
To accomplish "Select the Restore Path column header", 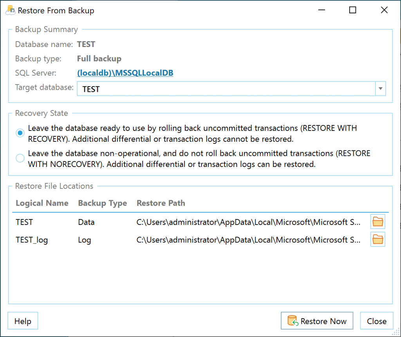I will pos(161,203).
